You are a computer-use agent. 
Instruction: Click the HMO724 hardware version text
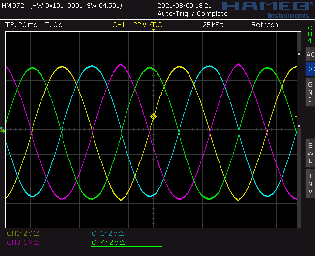[62, 5]
